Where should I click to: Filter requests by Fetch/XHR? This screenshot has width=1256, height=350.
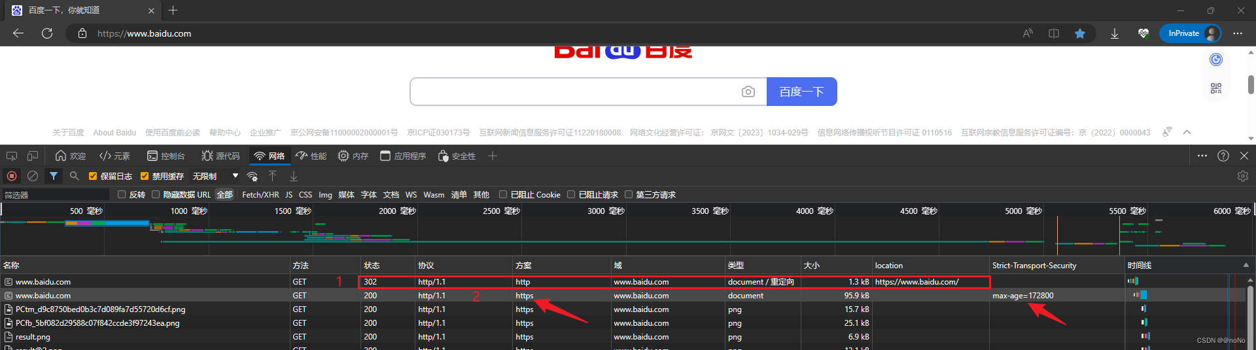tap(260, 195)
